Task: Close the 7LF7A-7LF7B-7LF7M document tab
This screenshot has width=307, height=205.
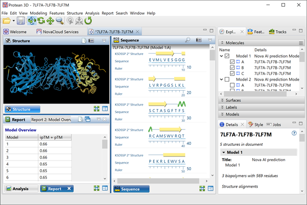Action: (x=137, y=32)
